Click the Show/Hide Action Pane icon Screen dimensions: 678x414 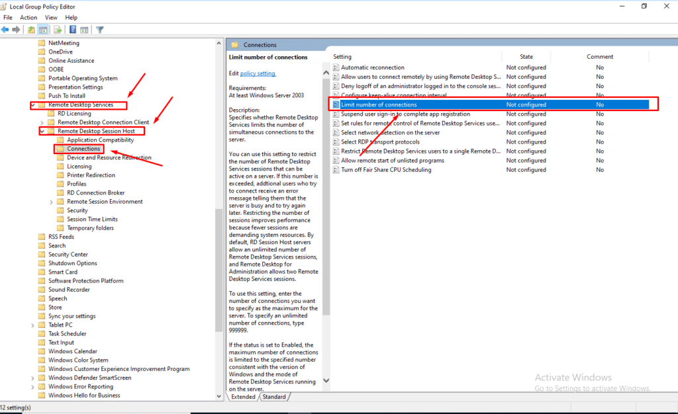coord(84,29)
